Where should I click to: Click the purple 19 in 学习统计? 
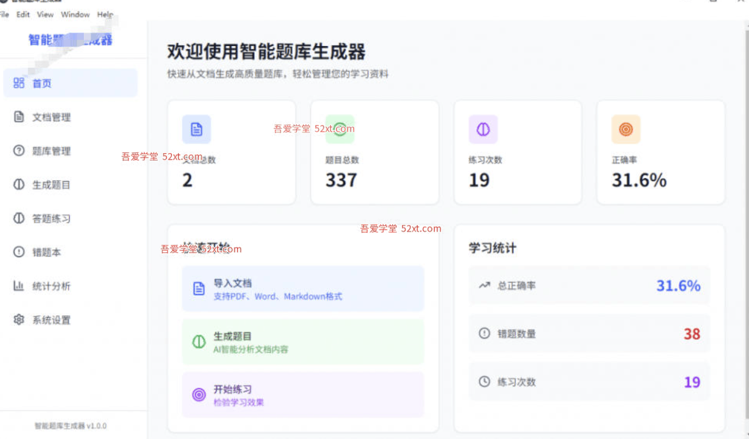coord(692,382)
